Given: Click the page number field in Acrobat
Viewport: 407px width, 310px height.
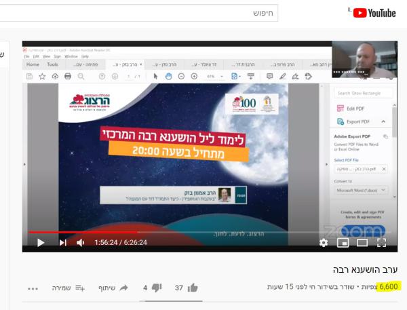Looking at the screenshot, I should coord(129,77).
